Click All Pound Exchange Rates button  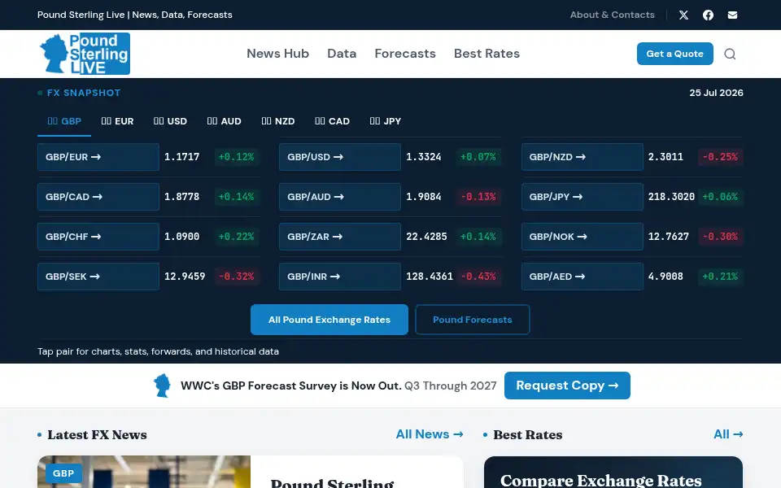[329, 320]
